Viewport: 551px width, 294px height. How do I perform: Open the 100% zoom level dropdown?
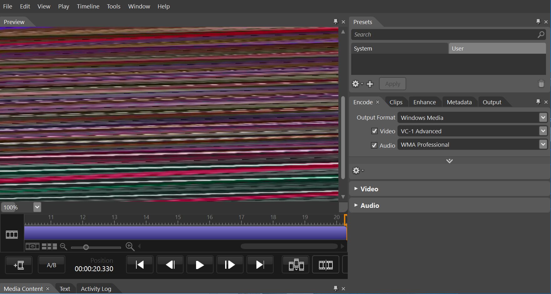(37, 207)
